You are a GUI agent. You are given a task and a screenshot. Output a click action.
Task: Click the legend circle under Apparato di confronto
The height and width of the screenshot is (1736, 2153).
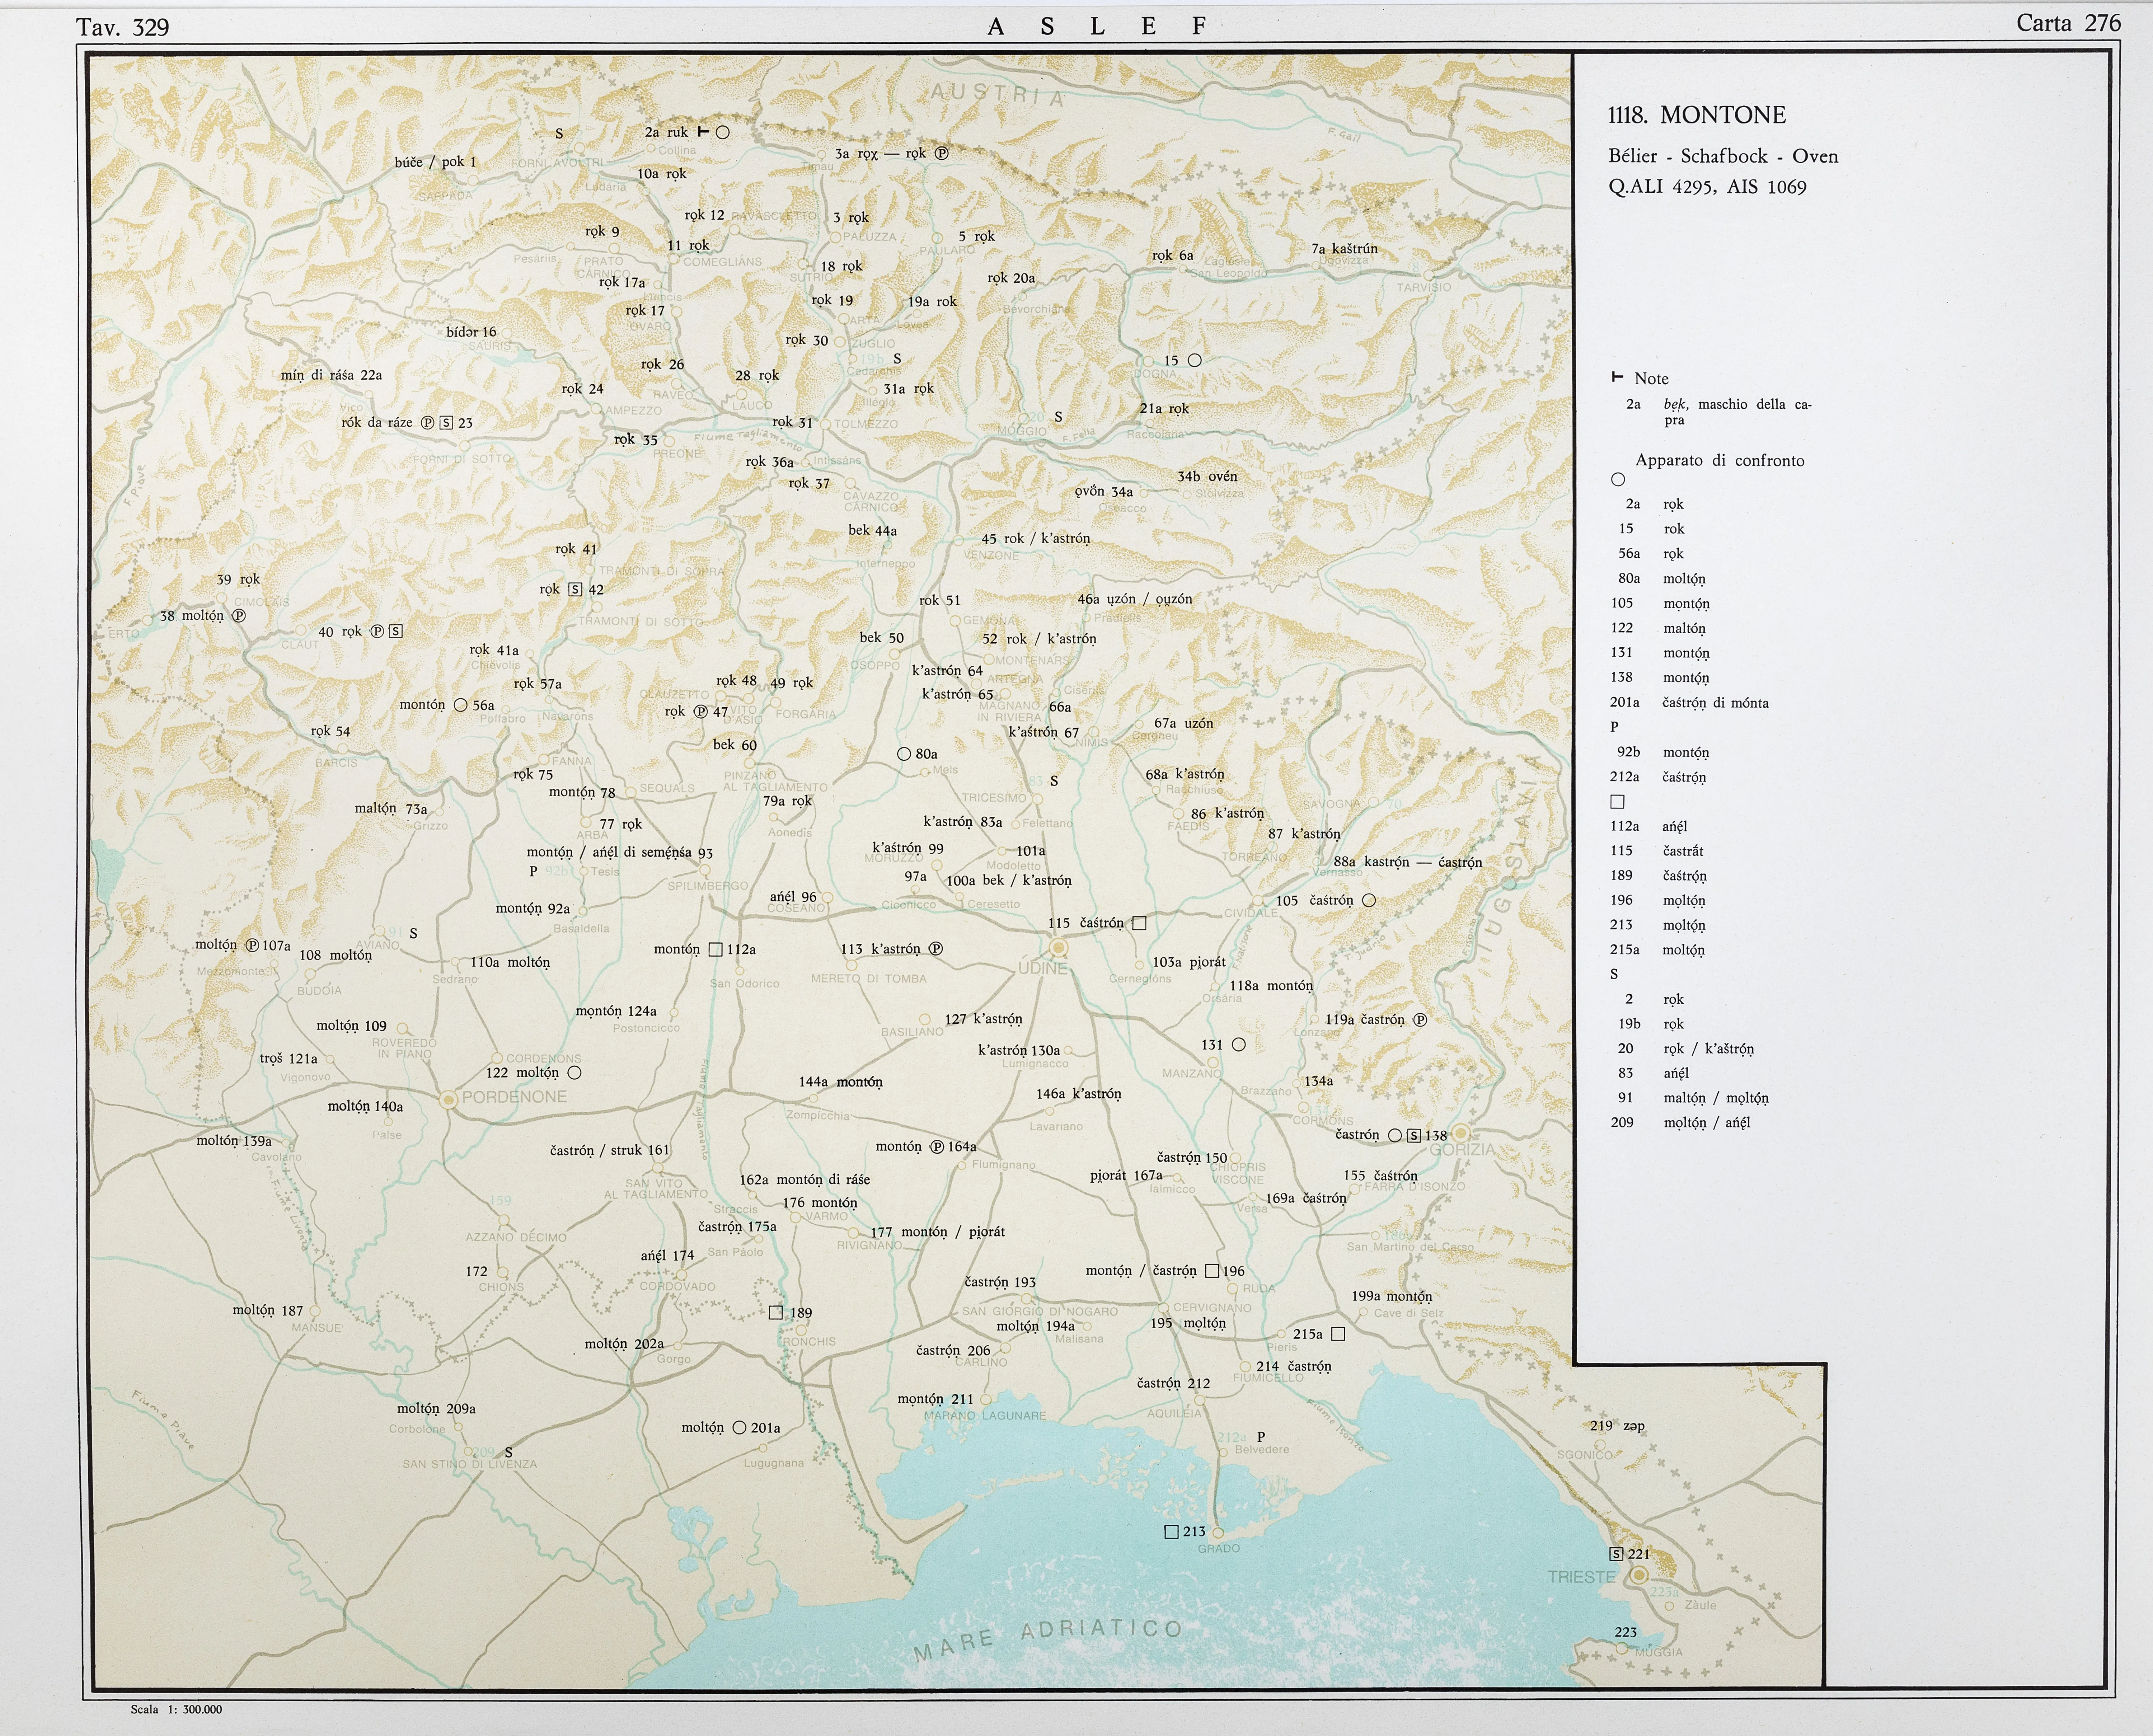pyautogui.click(x=1618, y=479)
